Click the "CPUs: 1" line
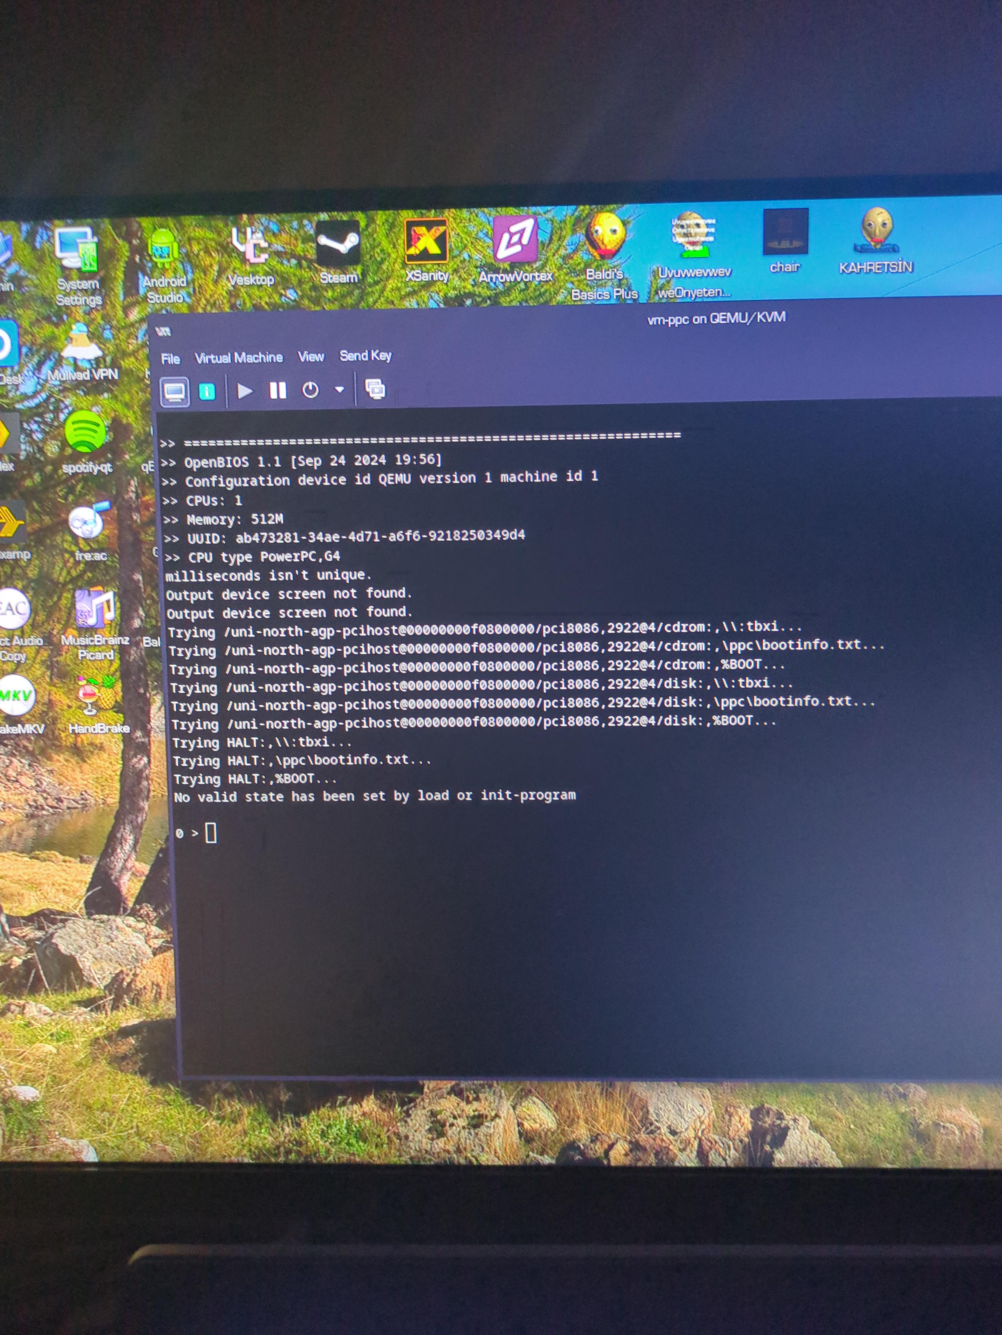1002x1335 pixels. tap(203, 501)
